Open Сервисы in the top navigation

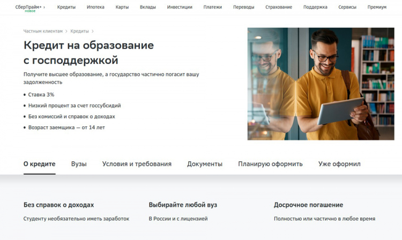(x=347, y=7)
